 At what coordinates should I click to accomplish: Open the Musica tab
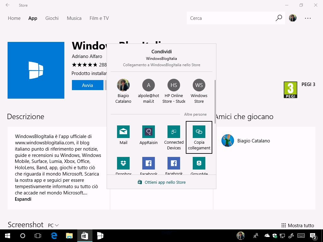(74, 18)
